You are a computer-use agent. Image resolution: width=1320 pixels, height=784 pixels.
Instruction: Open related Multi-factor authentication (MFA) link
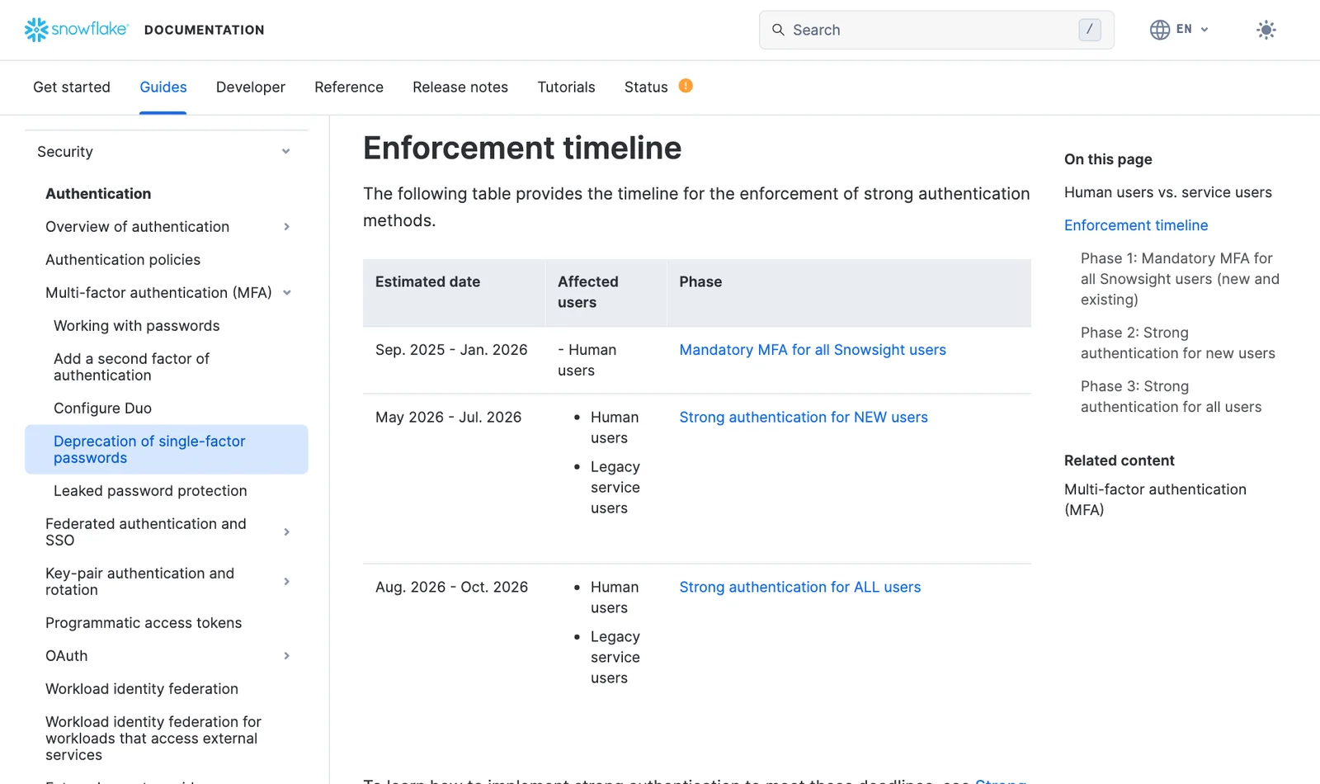(1155, 499)
